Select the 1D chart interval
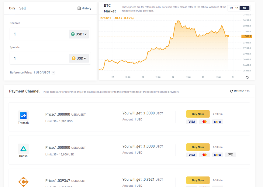This screenshot has width=263, height=187. pyautogui.click(x=237, y=8)
